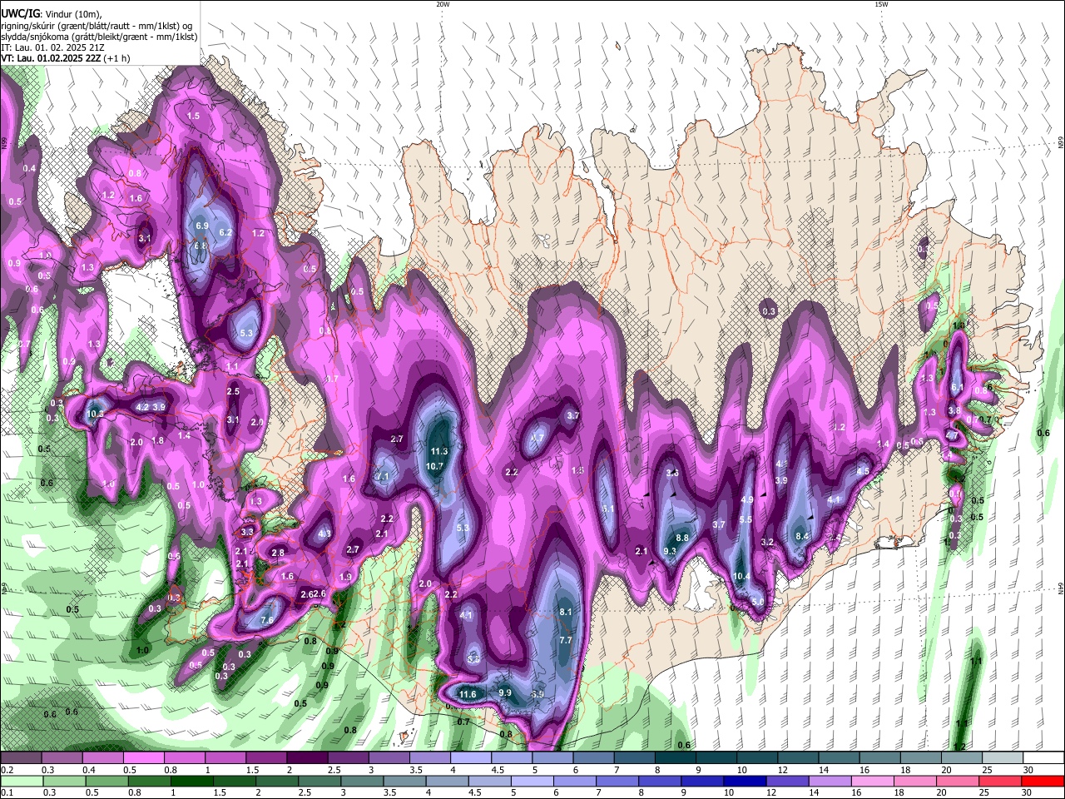Click the 4.2 precipitation value
The width and height of the screenshot is (1065, 799).
tap(142, 407)
